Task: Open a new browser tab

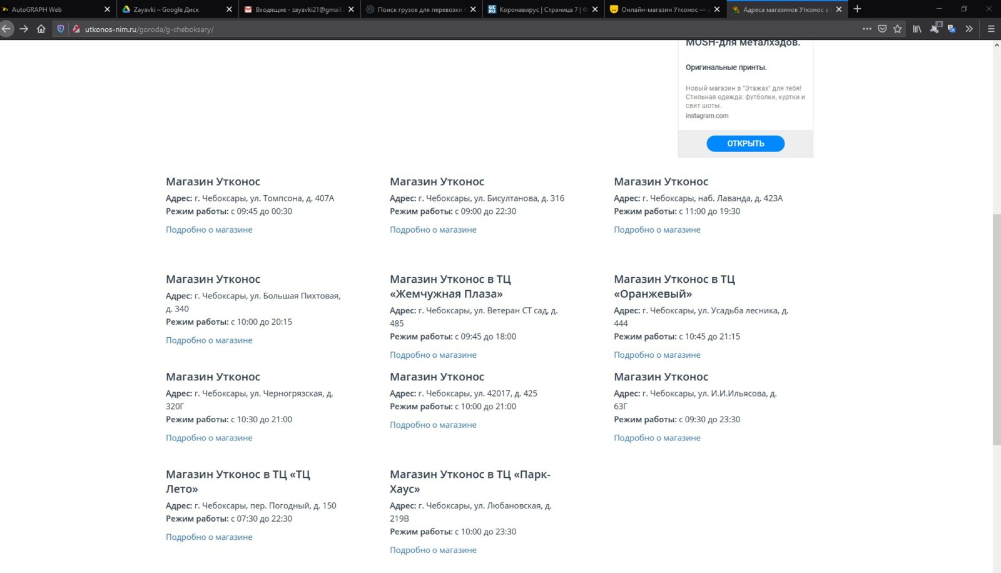Action: (857, 9)
